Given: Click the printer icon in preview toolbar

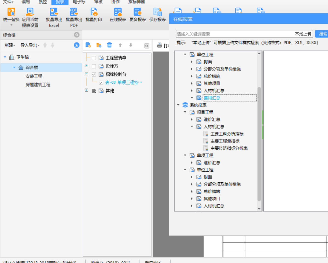Looking at the screenshot, I should [x=159, y=45].
